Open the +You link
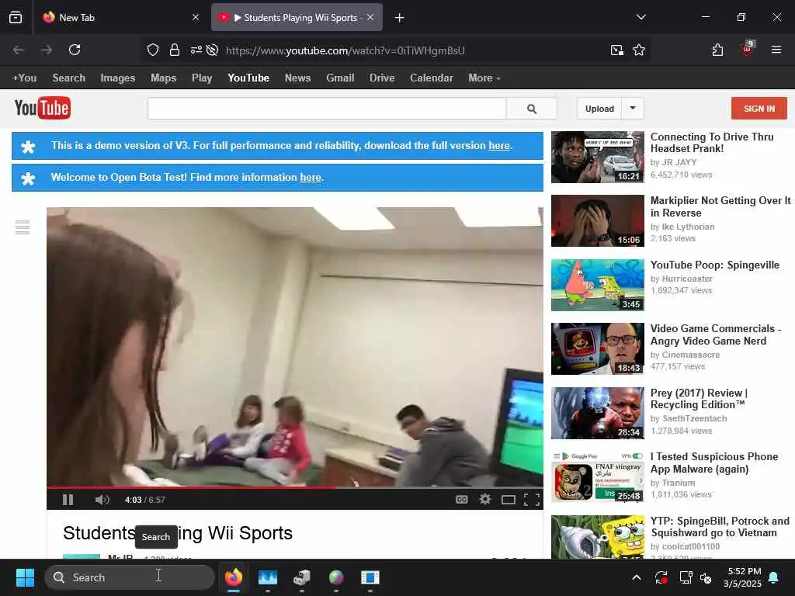795x596 pixels. pos(24,78)
